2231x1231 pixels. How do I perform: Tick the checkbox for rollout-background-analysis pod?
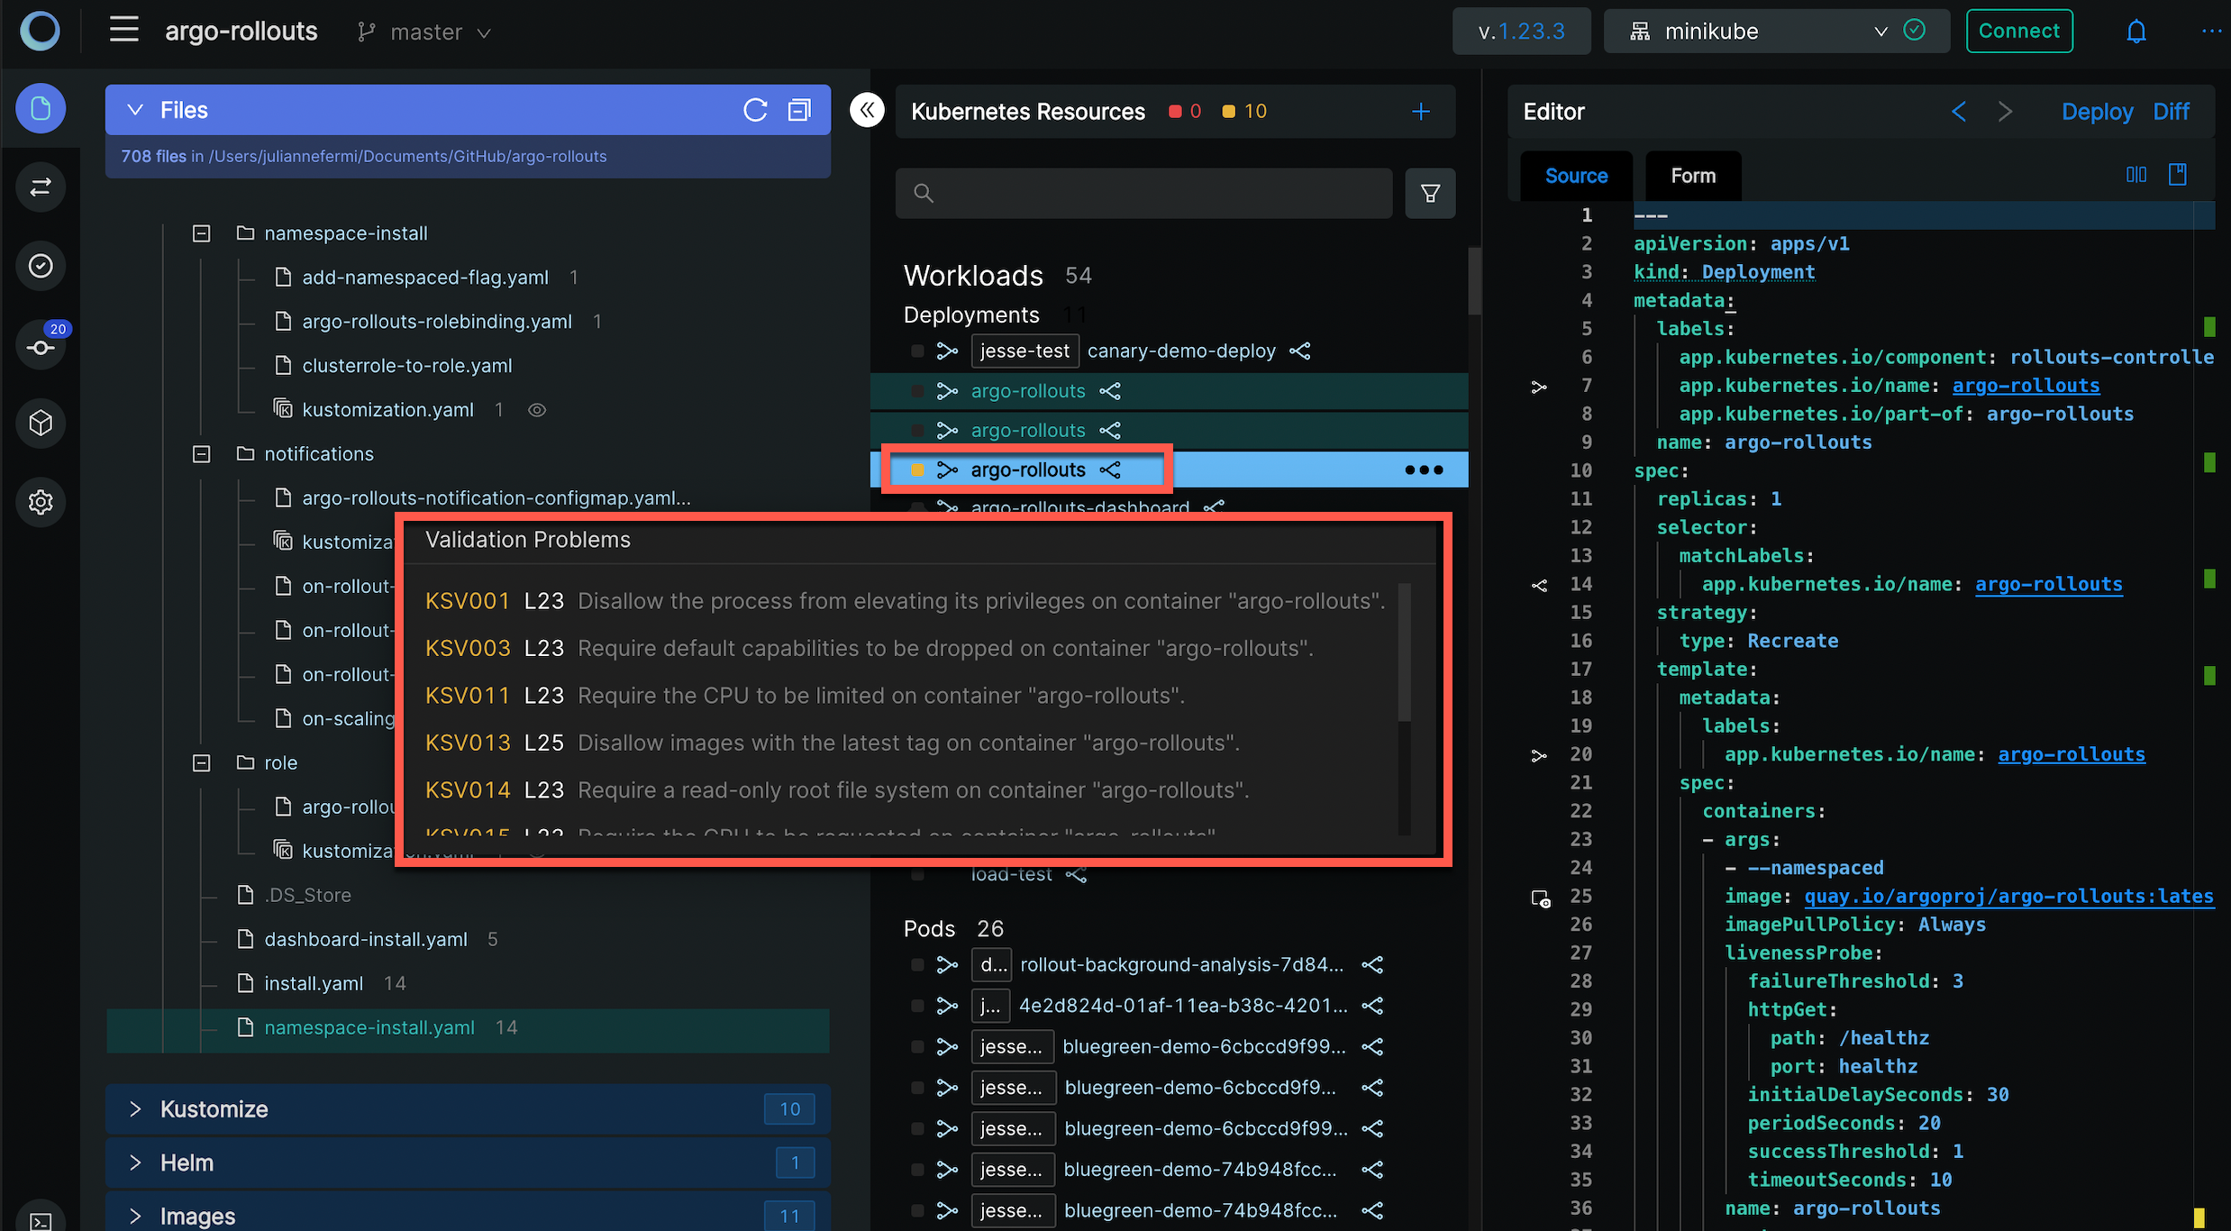coord(917,965)
